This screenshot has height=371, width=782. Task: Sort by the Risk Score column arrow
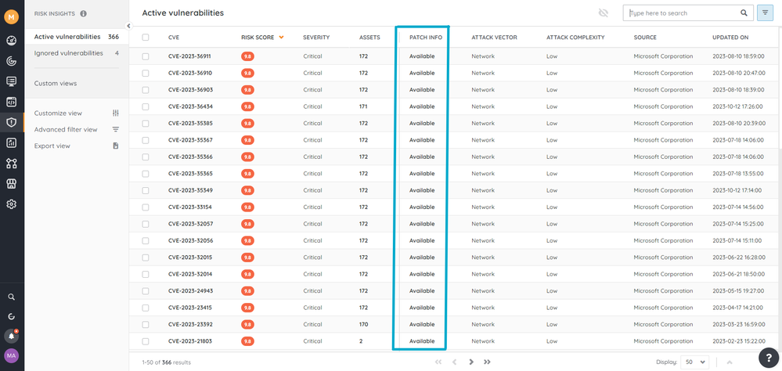click(x=281, y=38)
